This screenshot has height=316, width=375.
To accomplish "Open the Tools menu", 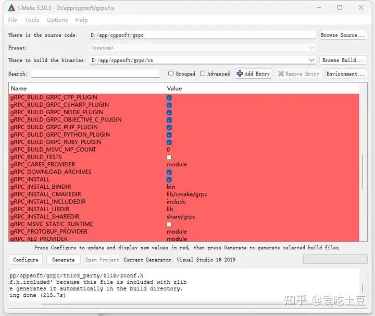I will [32, 20].
